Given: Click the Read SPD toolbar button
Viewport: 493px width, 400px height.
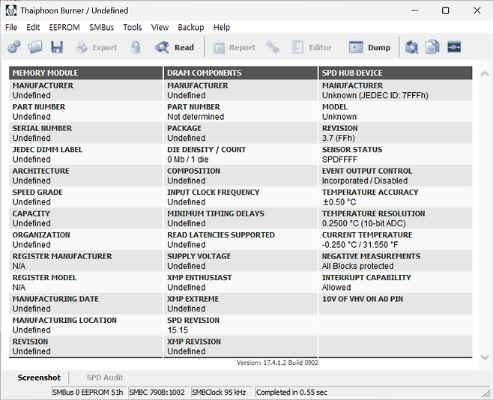Looking at the screenshot, I should pos(175,47).
